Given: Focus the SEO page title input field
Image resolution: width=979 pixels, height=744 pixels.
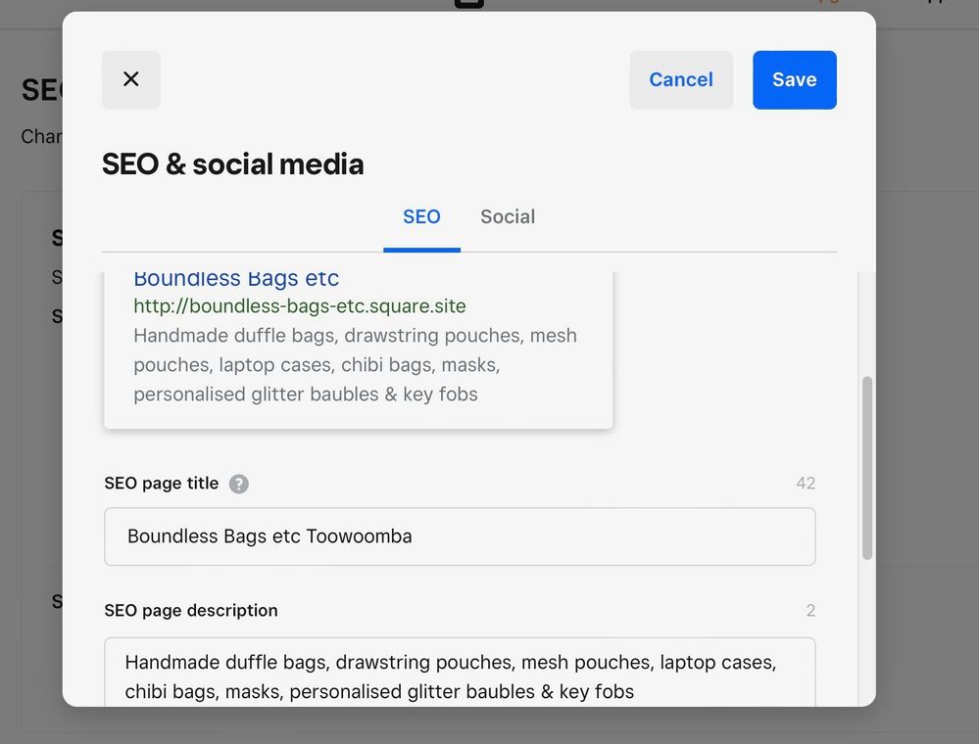Looking at the screenshot, I should tap(459, 536).
